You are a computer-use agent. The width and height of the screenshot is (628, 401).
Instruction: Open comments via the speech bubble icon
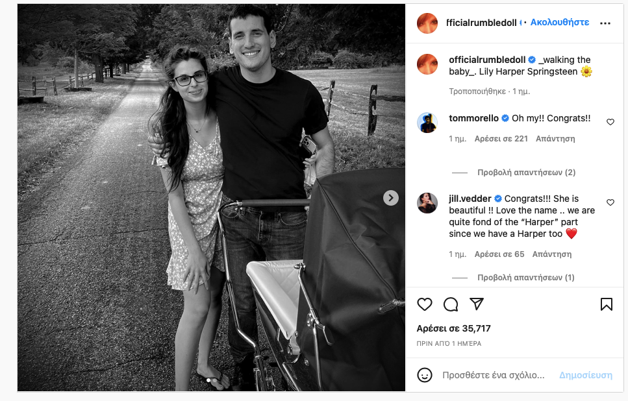click(x=451, y=304)
